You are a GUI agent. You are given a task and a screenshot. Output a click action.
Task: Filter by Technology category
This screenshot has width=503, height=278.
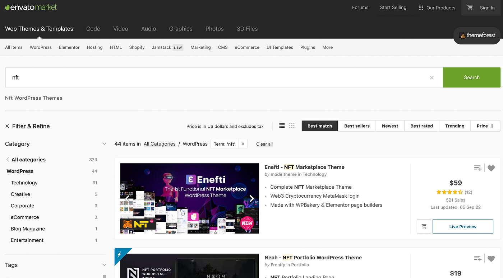[x=24, y=183]
